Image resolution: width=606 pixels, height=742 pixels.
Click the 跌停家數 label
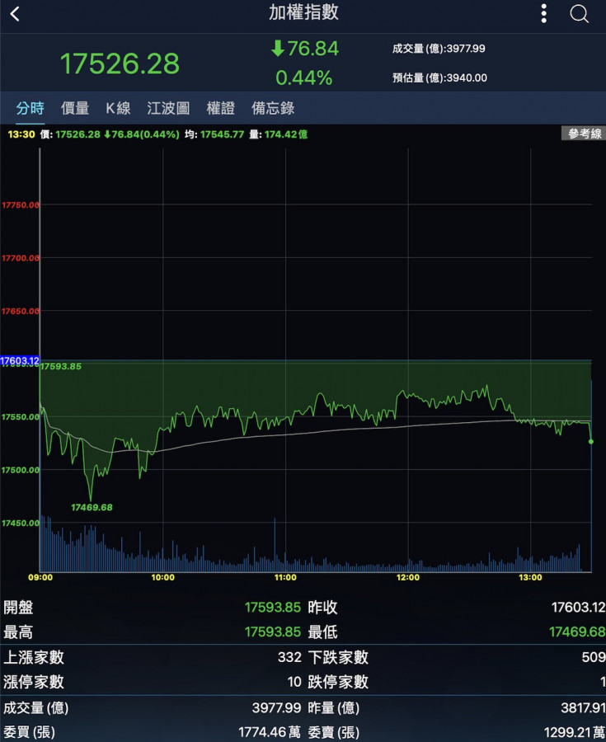coord(338,682)
